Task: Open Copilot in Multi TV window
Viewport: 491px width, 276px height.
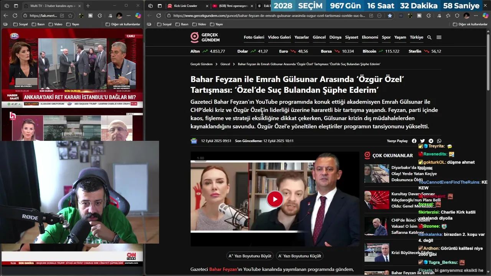Action: 138,16
